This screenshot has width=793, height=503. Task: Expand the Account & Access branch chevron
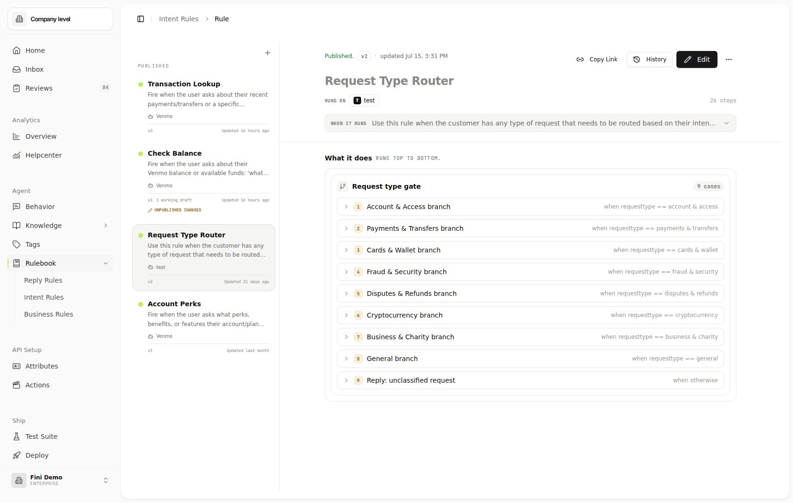[x=346, y=207]
